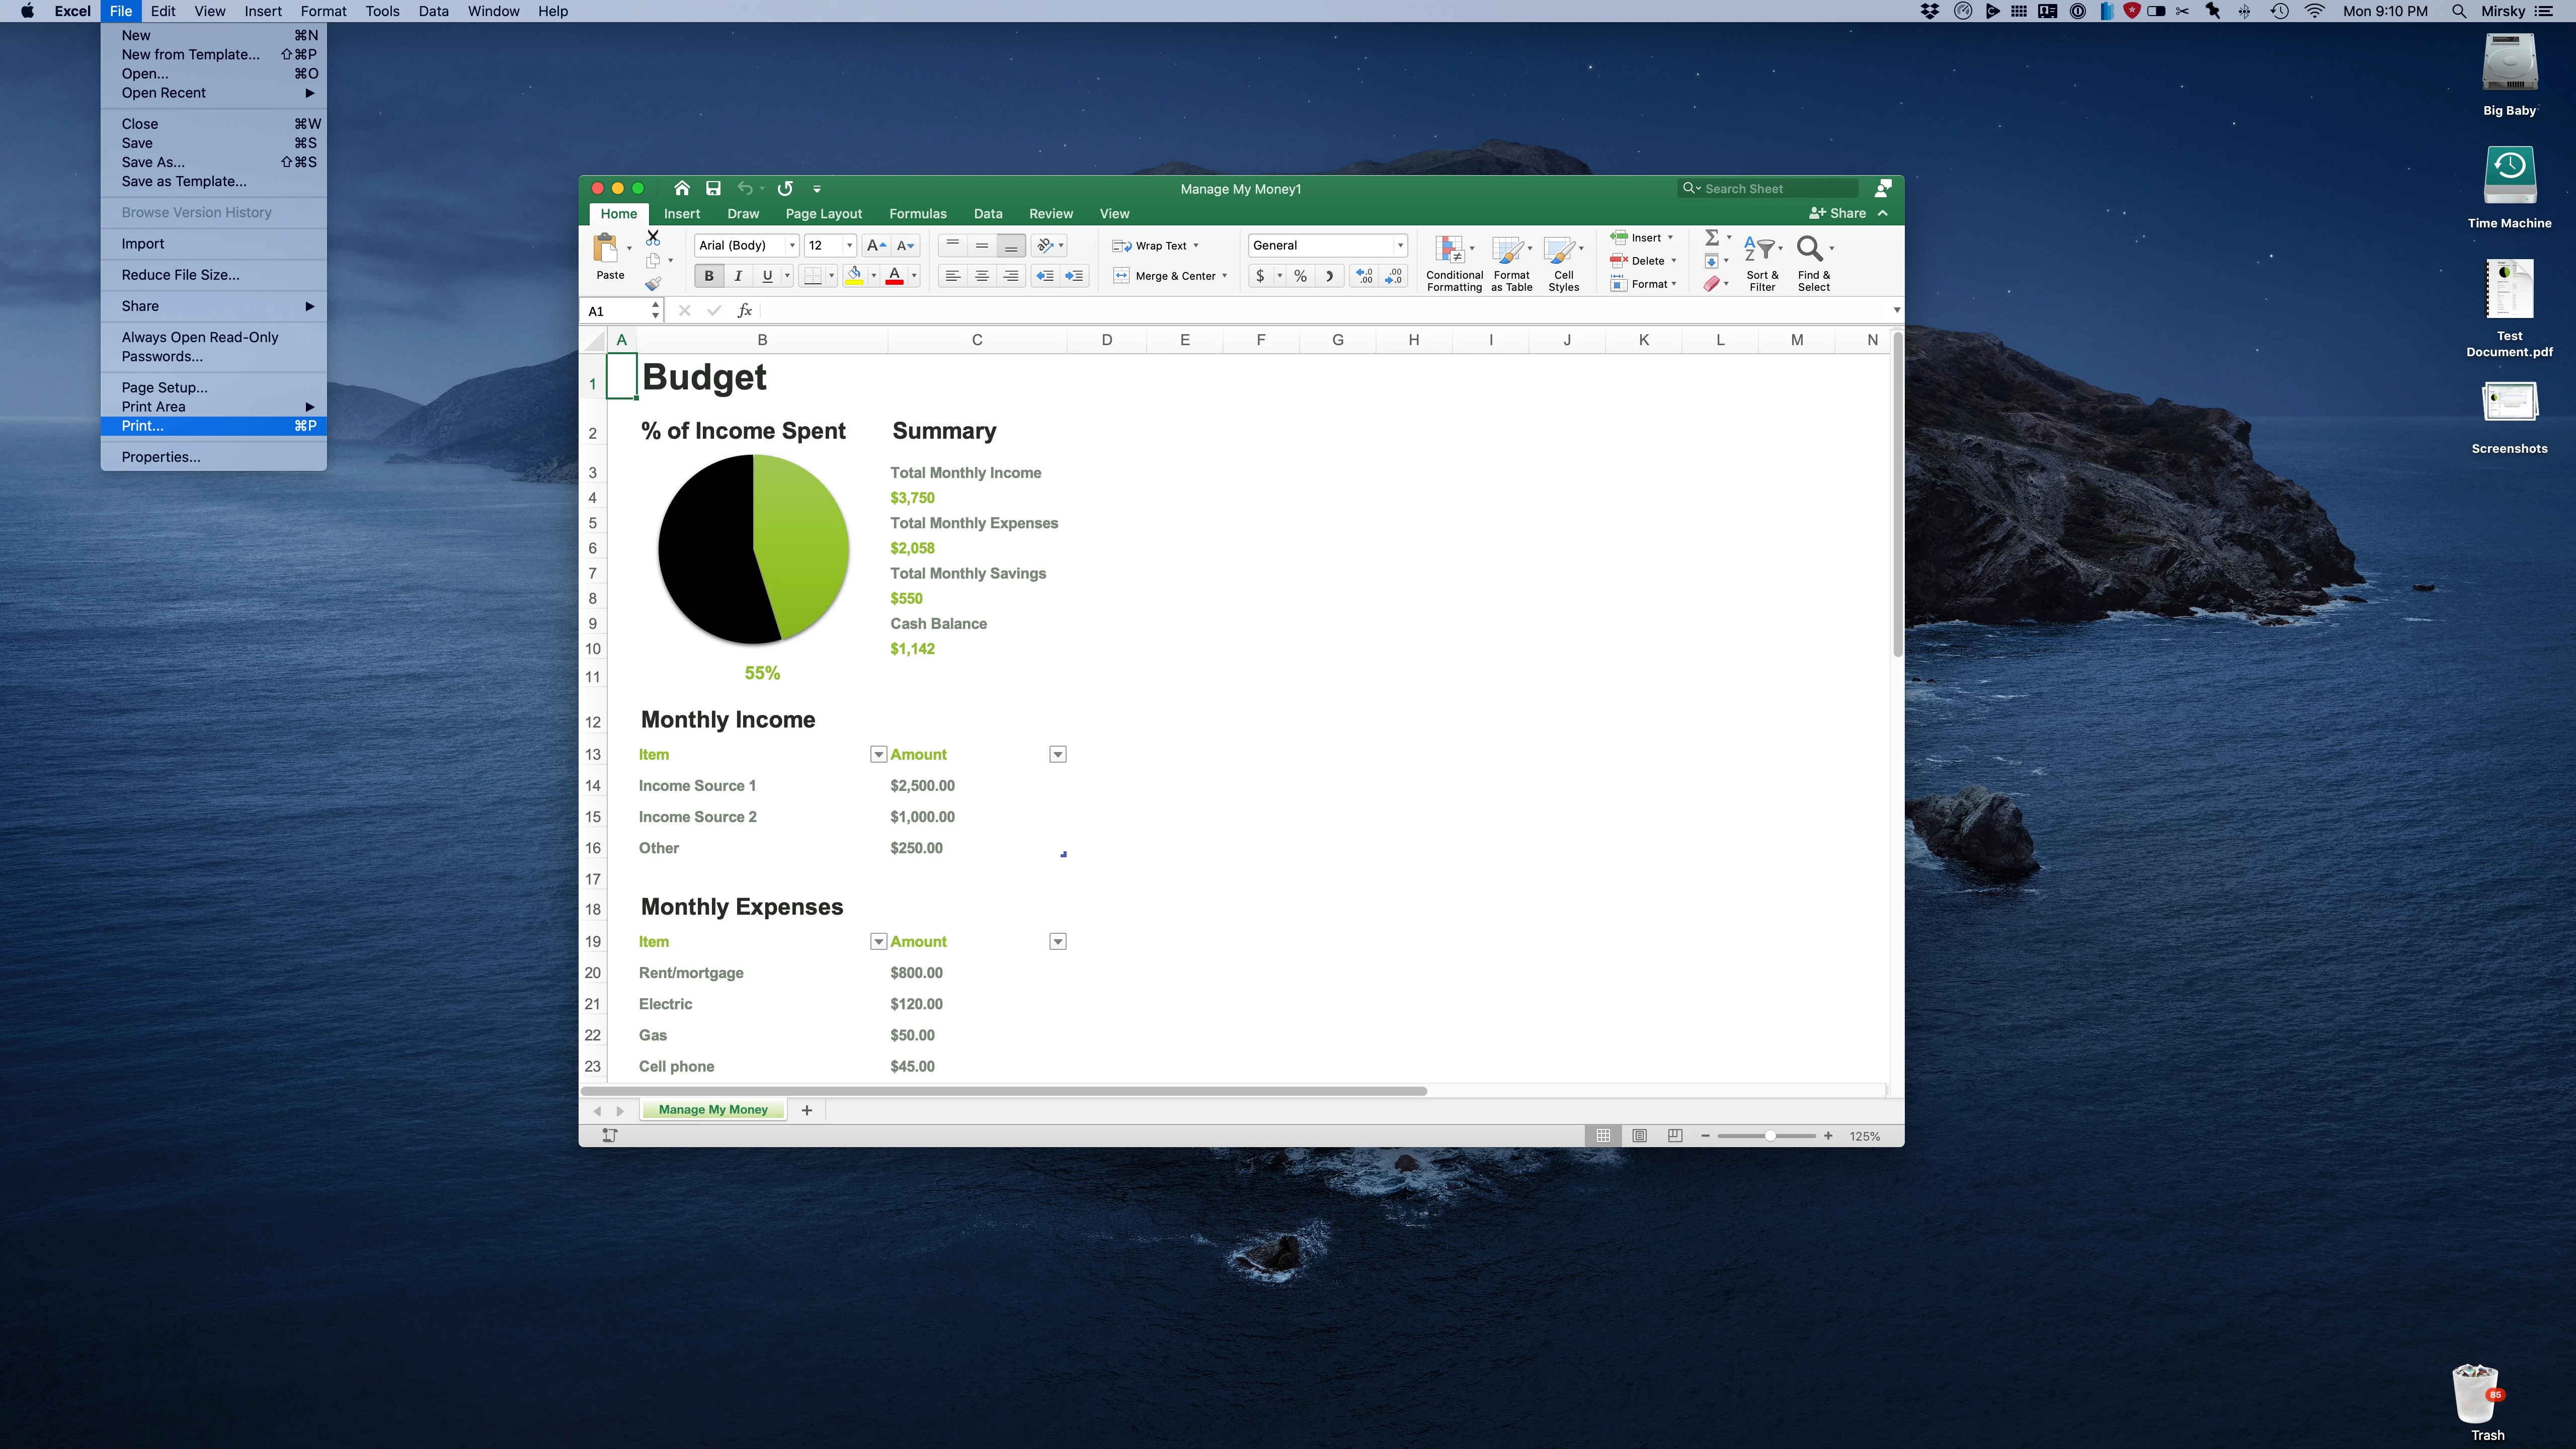Viewport: 2576px width, 1449px height.
Task: Click the Increase Font Size icon
Action: click(876, 245)
